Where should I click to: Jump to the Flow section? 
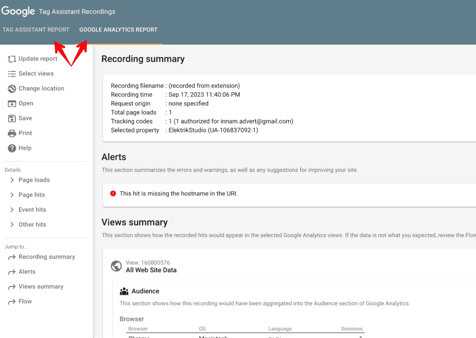click(x=24, y=301)
